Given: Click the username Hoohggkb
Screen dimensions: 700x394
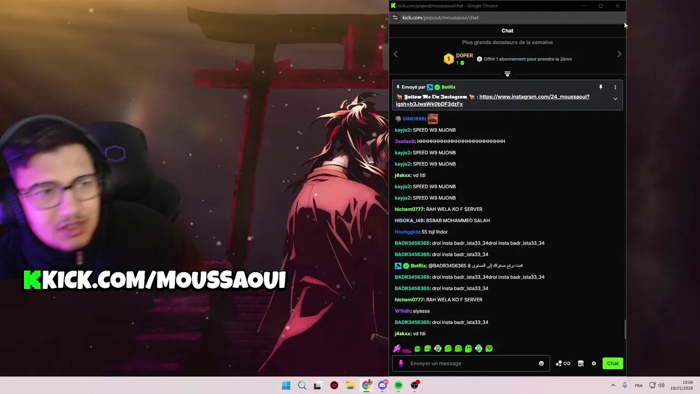Looking at the screenshot, I should coord(407,232).
